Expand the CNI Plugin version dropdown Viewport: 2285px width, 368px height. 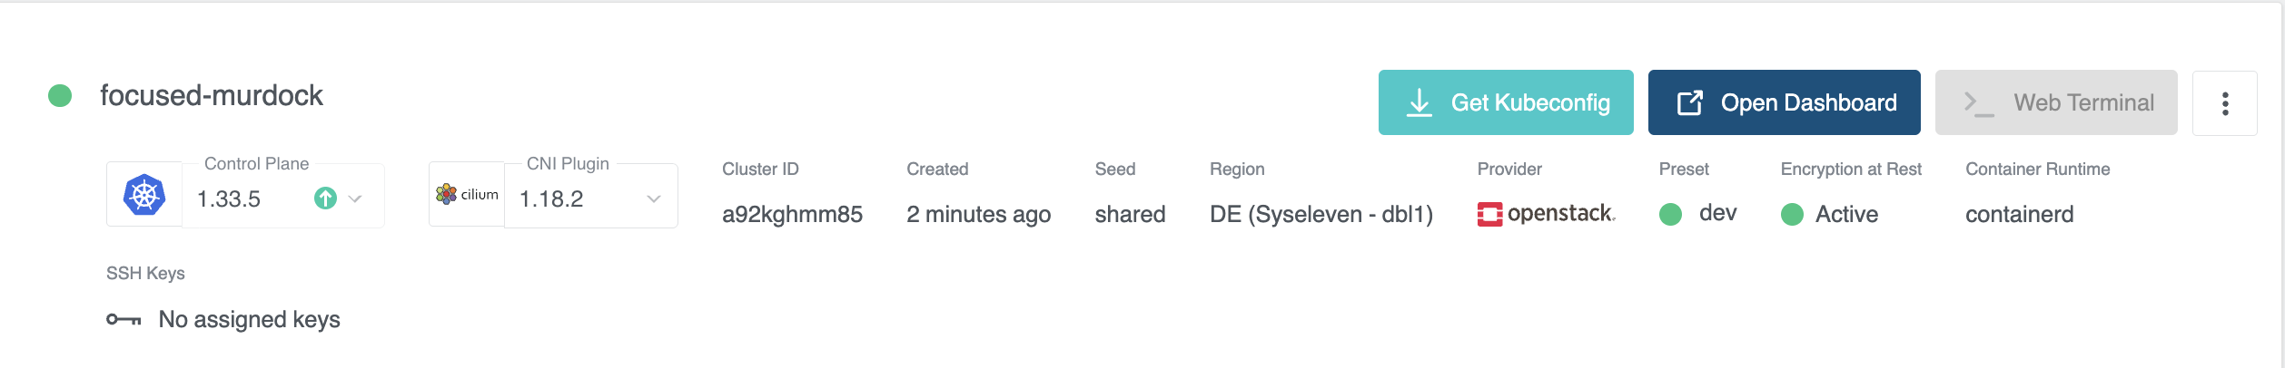pyautogui.click(x=653, y=199)
